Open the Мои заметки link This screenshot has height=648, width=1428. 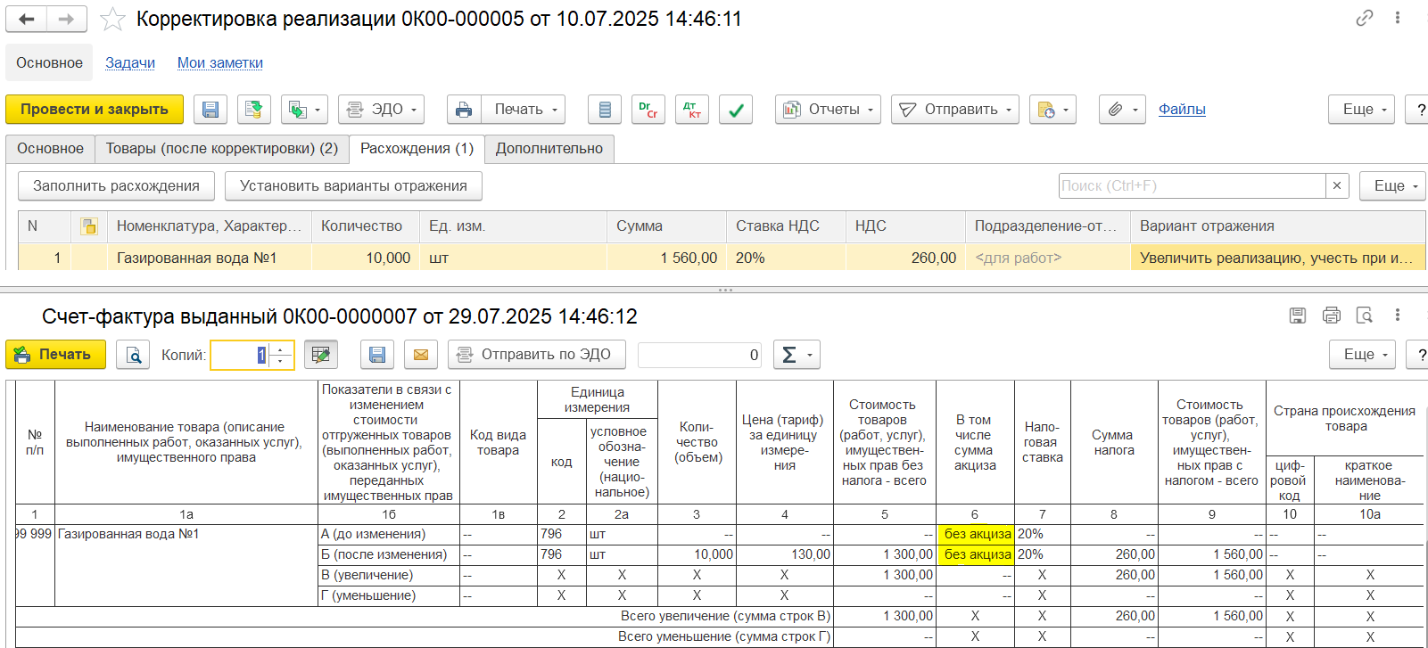click(220, 63)
